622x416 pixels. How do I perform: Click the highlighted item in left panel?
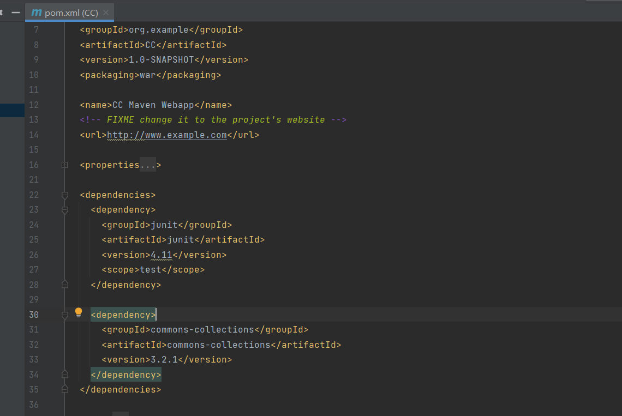pos(12,110)
